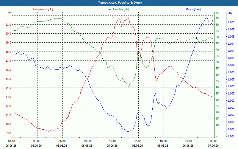This screenshot has width=238, height=149.
Task: Click the '21,0' temperature axis value
Action: (8, 25)
